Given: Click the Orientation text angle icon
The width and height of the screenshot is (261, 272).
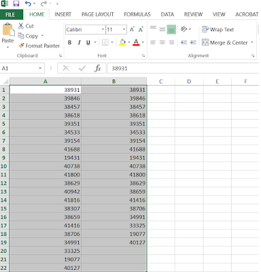Looking at the screenshot, I should pyautogui.click(x=184, y=29).
